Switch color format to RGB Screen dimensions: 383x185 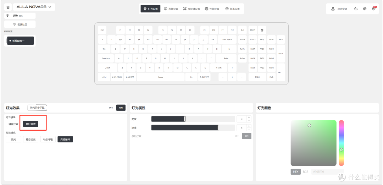[x=306, y=172]
